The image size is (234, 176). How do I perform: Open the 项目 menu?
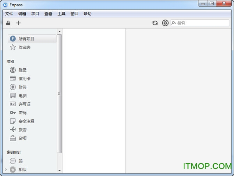(35, 14)
